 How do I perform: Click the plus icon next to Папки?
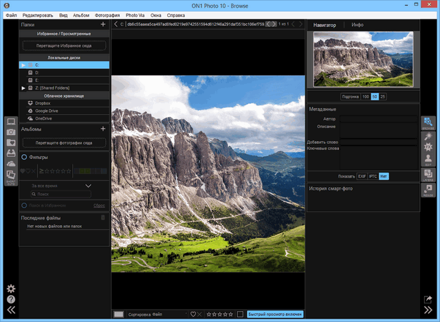(102, 24)
